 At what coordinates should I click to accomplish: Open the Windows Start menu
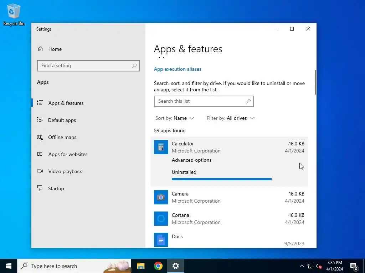point(9,266)
